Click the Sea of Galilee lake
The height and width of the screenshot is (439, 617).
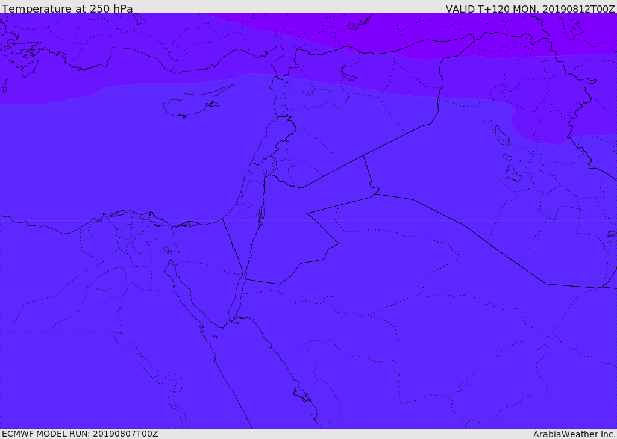click(x=265, y=173)
